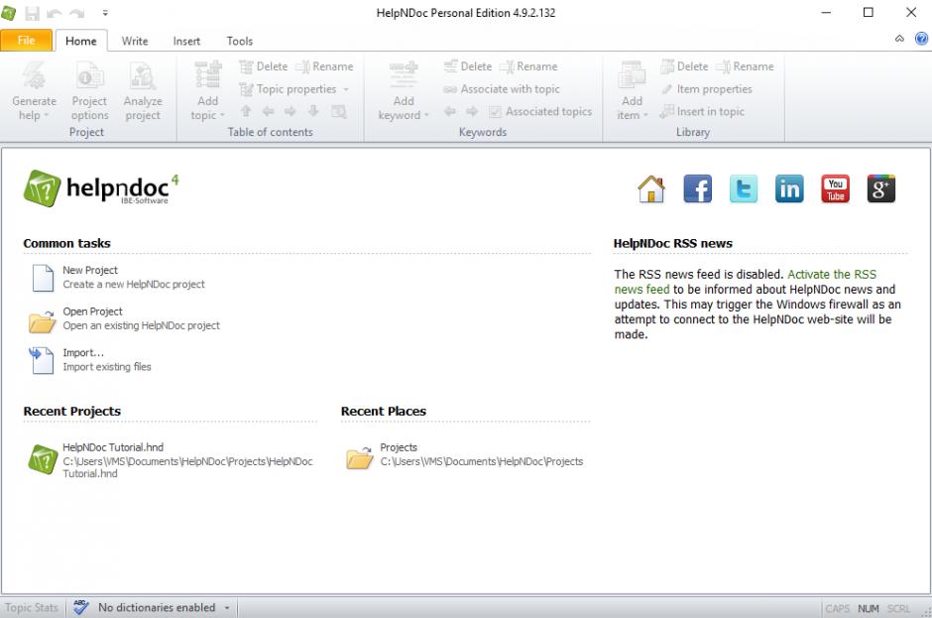This screenshot has width=932, height=618.
Task: Open Project options in the ribbon
Action: pos(89,91)
